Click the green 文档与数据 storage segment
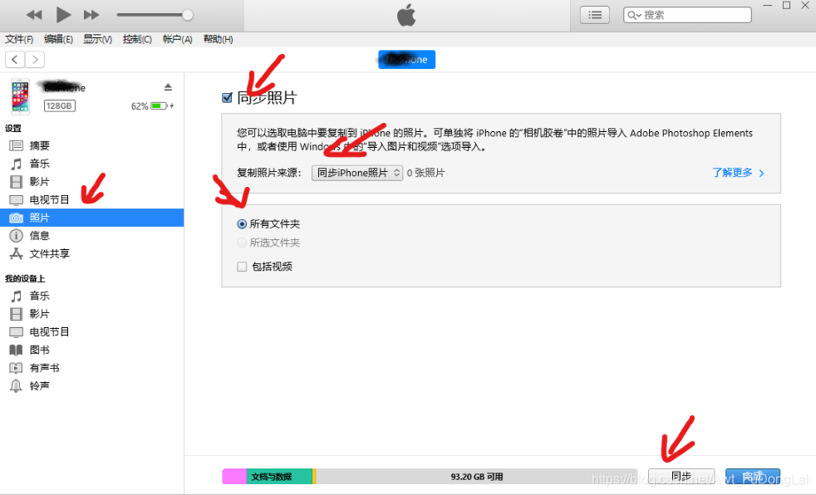816x495 pixels. (x=279, y=476)
